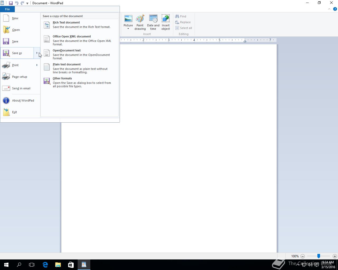Click the WordPad app icon in title bar
The image size is (338, 270).
click(2, 3)
